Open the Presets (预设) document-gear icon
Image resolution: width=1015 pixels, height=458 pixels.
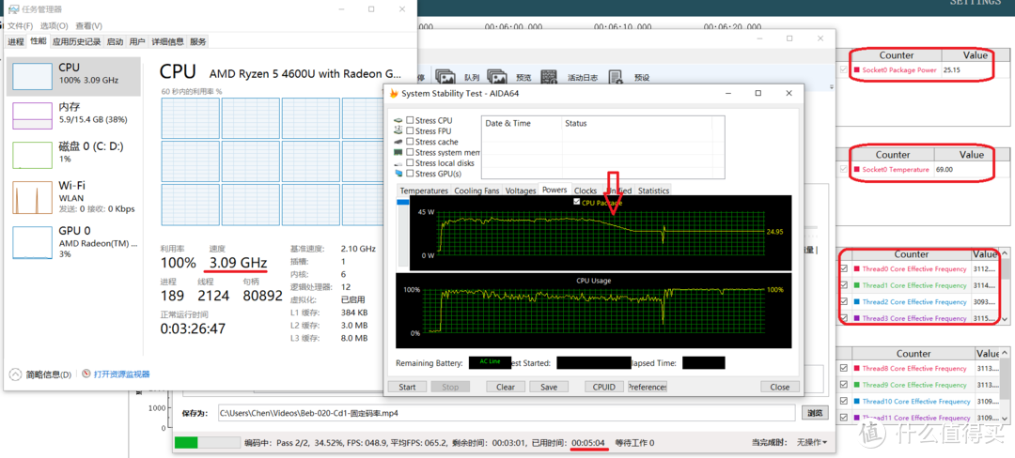tap(616, 77)
